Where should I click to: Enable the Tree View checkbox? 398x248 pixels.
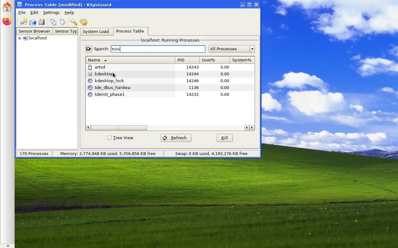[x=109, y=138]
